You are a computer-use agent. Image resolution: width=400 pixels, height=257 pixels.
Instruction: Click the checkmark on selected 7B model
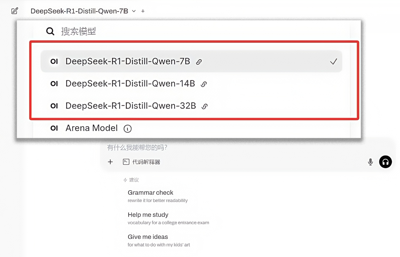click(x=333, y=61)
